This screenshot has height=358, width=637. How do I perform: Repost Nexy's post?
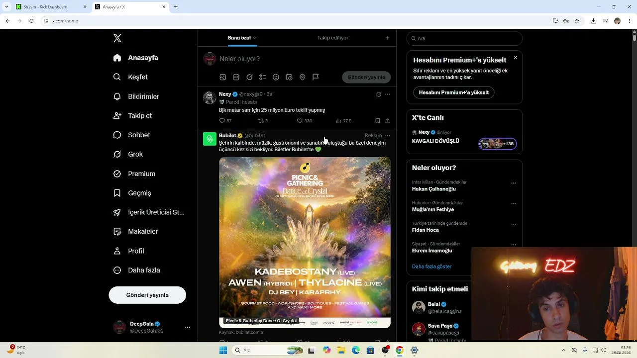point(263,121)
